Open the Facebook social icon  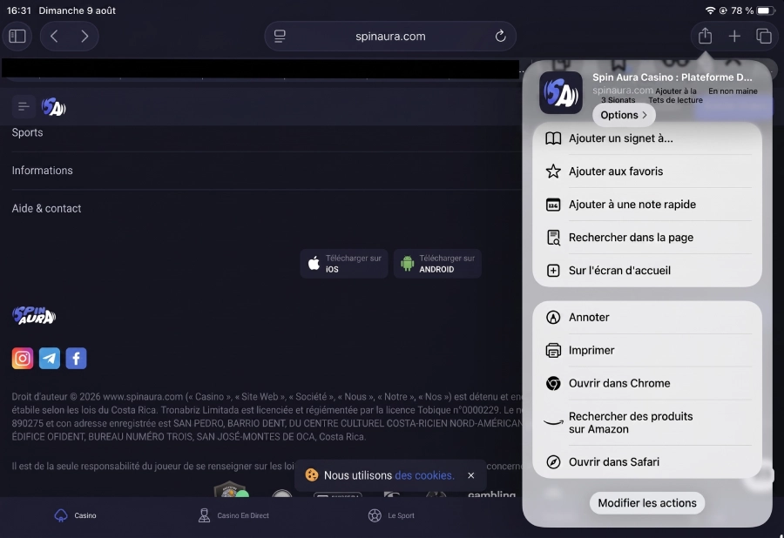coord(76,358)
